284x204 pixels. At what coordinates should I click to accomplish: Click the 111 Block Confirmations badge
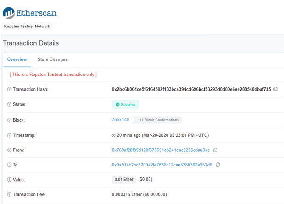[157, 120]
